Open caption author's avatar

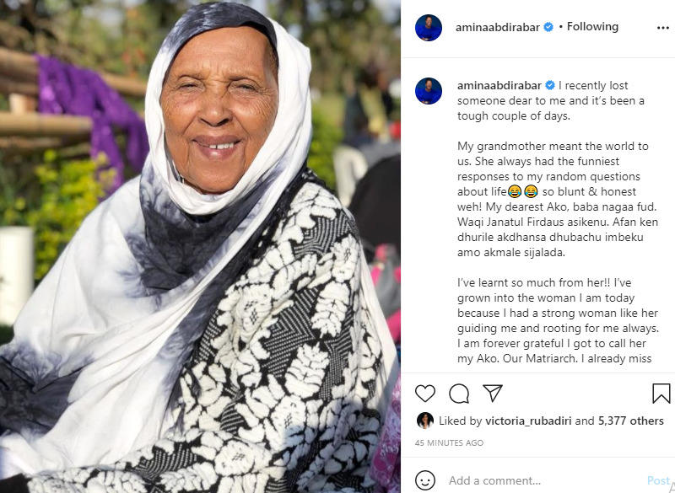point(429,91)
